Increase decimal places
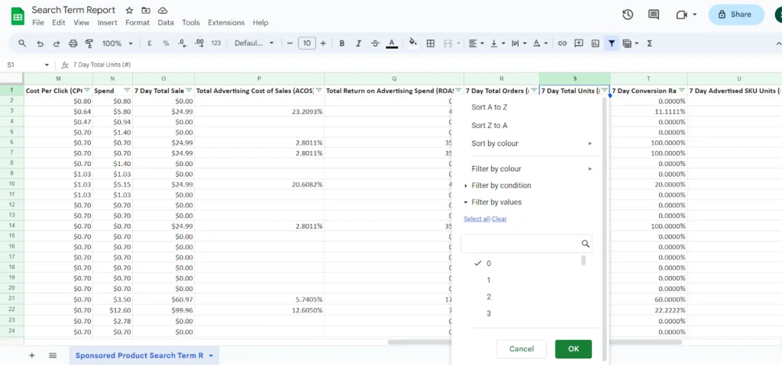This screenshot has height=365, width=782. tap(199, 43)
